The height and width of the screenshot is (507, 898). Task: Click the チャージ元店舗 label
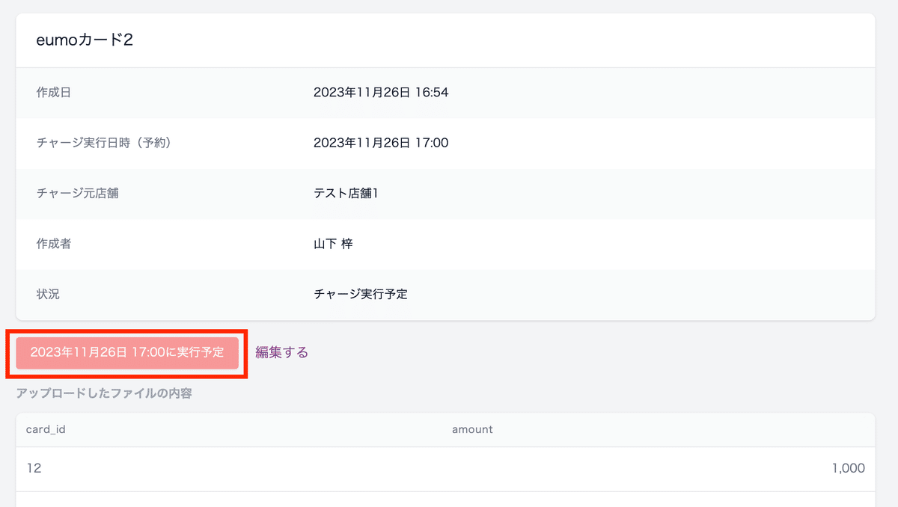click(x=77, y=194)
